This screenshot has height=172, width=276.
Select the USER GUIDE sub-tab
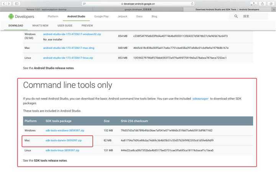[x=65, y=26]
